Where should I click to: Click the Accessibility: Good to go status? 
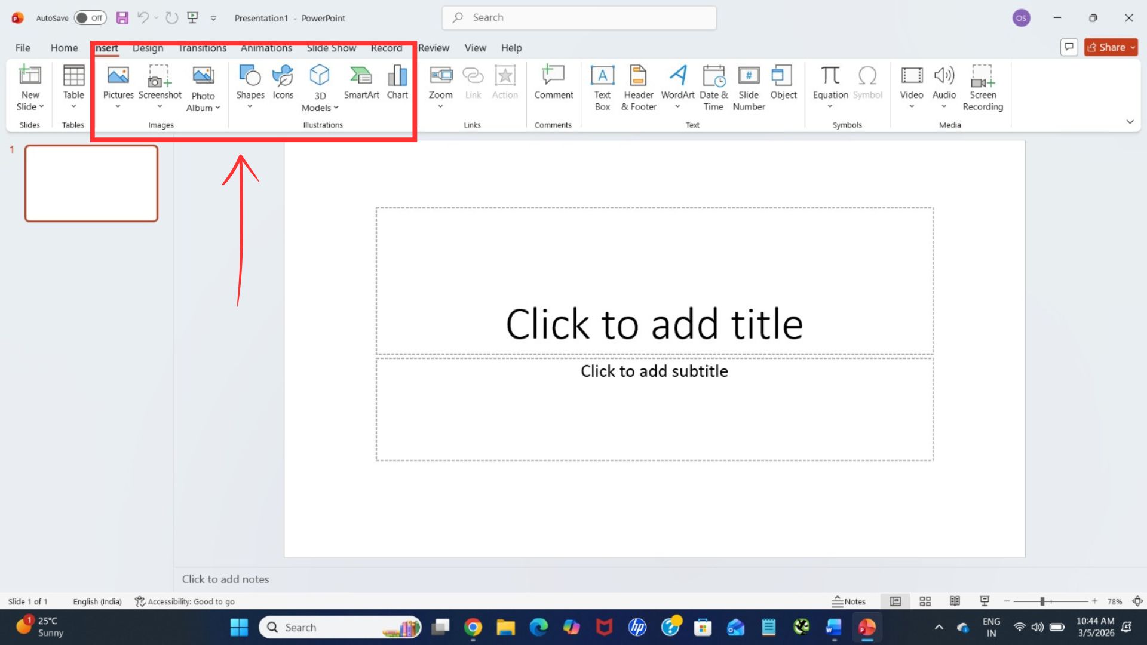(185, 601)
